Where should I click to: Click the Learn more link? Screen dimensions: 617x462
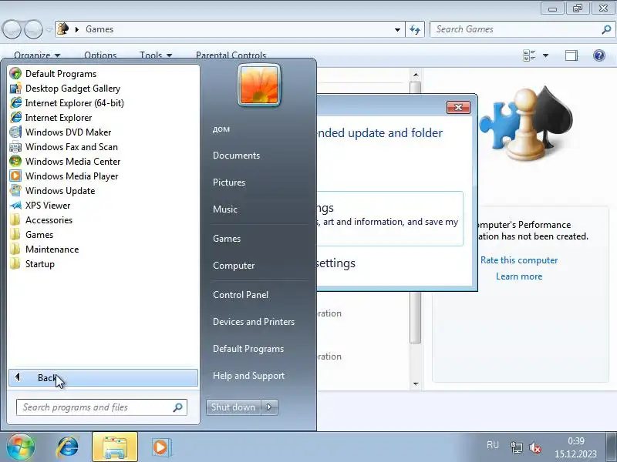pos(519,276)
